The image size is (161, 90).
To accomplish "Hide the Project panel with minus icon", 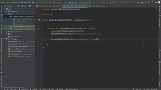I will pos(33,6).
